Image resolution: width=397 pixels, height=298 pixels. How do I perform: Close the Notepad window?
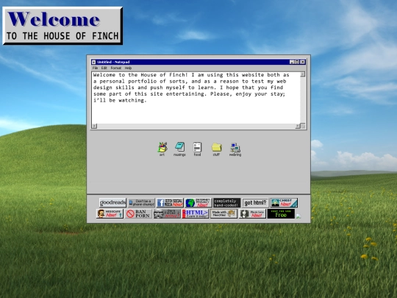tap(303, 62)
